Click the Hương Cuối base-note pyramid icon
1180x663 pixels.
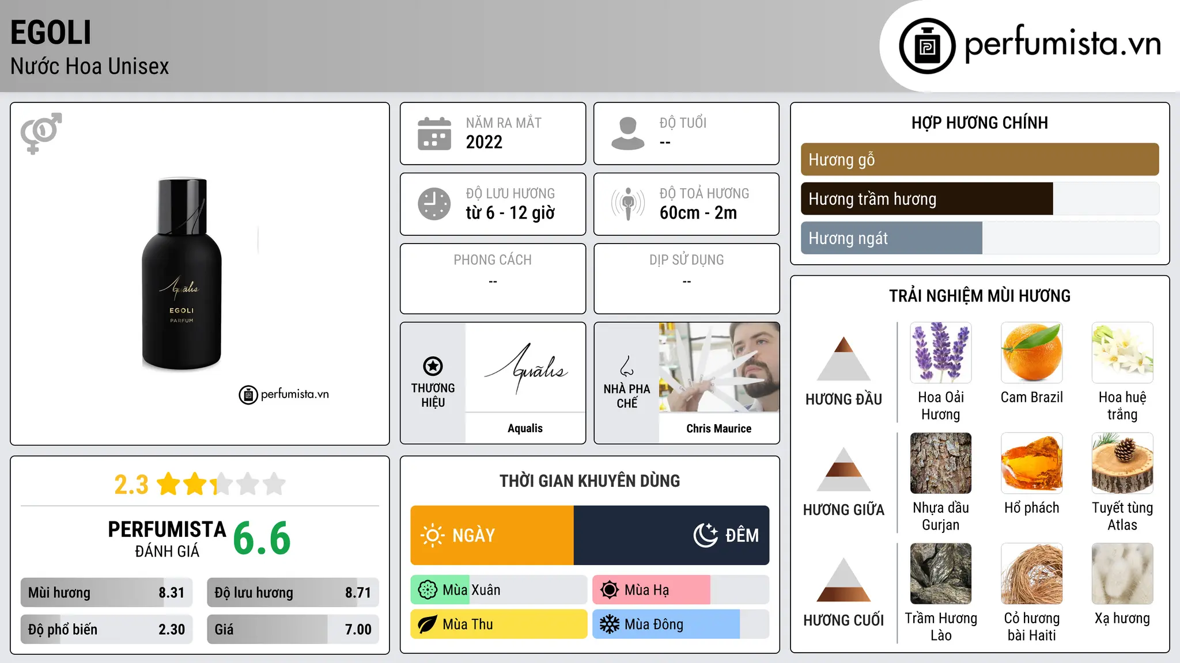[x=844, y=580]
